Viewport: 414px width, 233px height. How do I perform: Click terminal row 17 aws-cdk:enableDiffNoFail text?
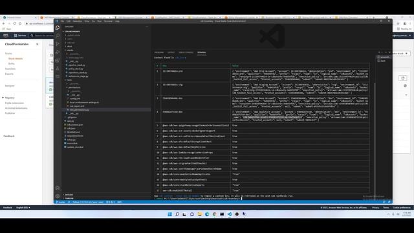click(177, 190)
